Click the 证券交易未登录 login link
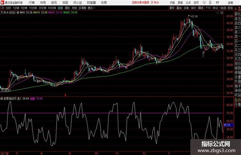Screen dimensions: 241x155 141,3
